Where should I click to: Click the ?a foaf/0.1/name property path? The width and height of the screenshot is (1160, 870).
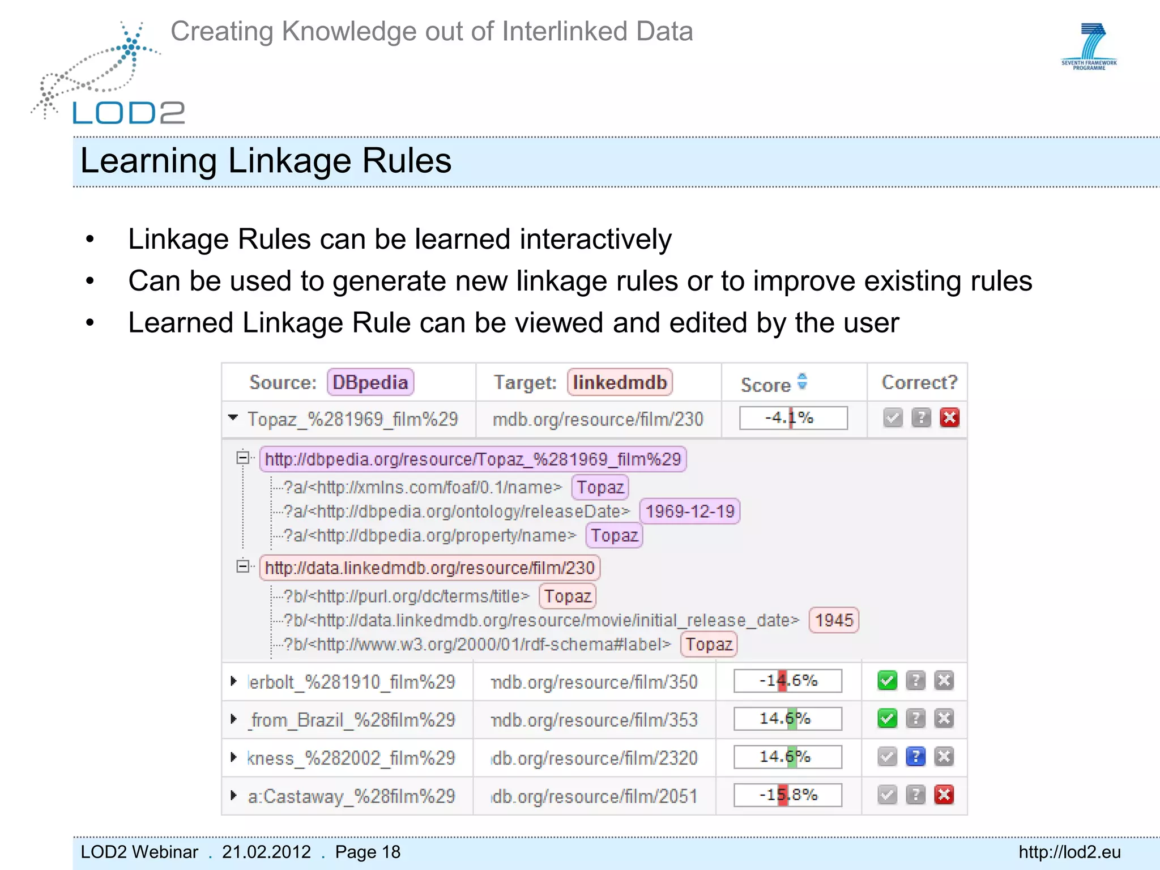(x=423, y=487)
